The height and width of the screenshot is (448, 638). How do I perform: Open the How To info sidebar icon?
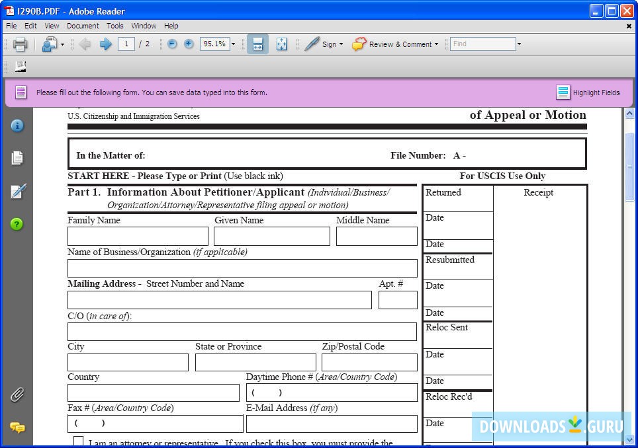(17, 126)
